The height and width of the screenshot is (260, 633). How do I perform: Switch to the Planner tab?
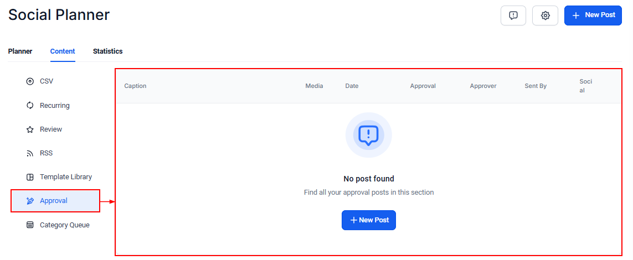coord(20,51)
